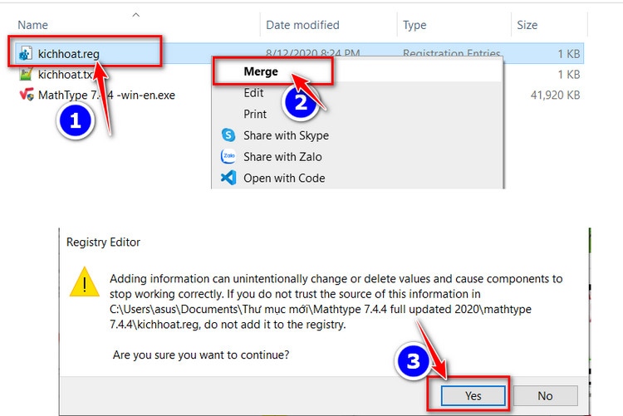Viewport: 623px width, 416px height.
Task: Click the Zalo icon in the context menu
Action: coord(228,156)
